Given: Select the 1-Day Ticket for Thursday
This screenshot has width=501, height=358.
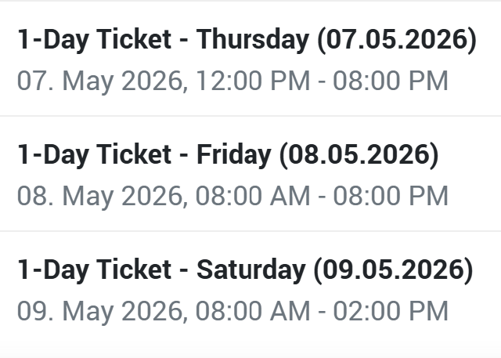Looking at the screenshot, I should point(247,41).
